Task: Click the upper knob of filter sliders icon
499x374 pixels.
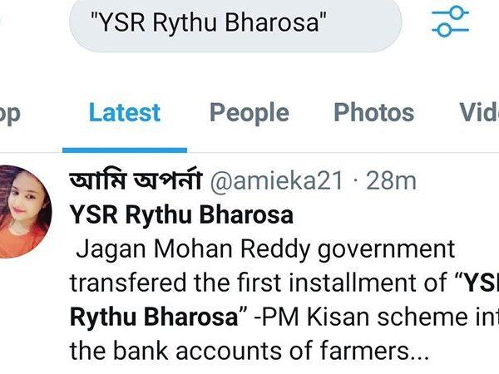Action: click(457, 12)
